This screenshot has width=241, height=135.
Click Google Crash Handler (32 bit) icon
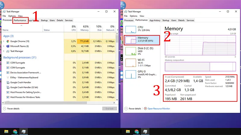point(8,87)
